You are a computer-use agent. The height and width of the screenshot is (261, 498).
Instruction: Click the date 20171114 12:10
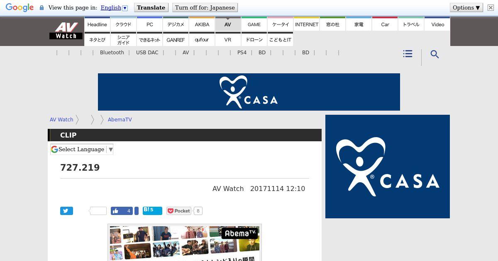(x=278, y=188)
